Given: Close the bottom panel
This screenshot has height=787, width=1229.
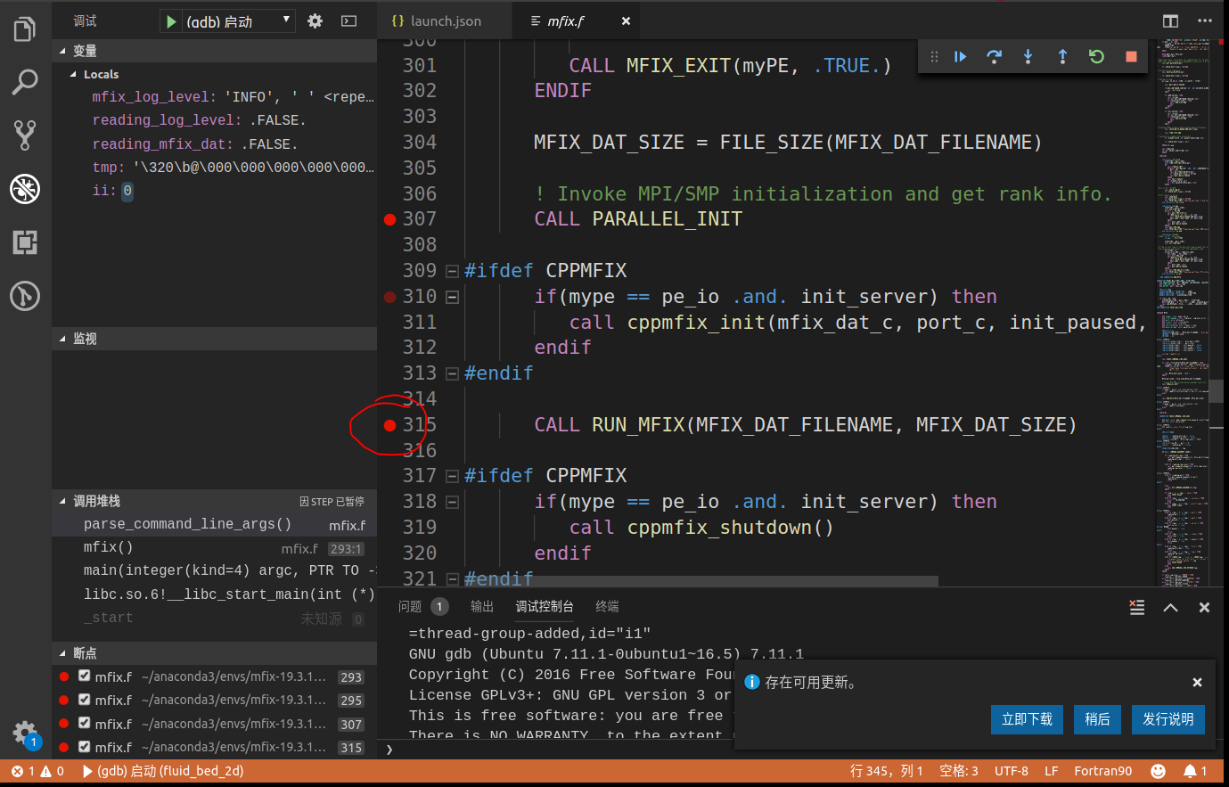Looking at the screenshot, I should tap(1204, 607).
